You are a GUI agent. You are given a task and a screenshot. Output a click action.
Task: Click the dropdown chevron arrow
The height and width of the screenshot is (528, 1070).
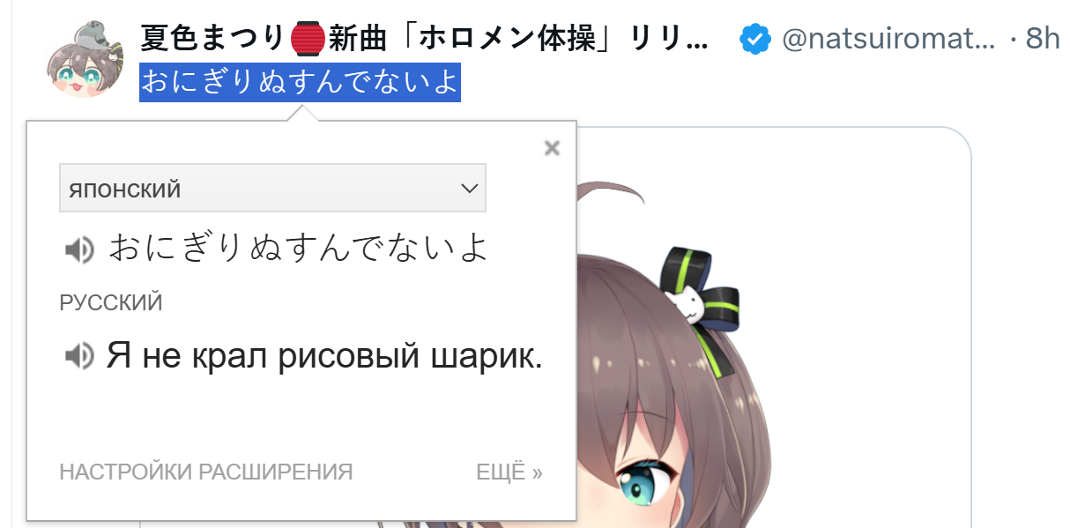[x=469, y=189]
